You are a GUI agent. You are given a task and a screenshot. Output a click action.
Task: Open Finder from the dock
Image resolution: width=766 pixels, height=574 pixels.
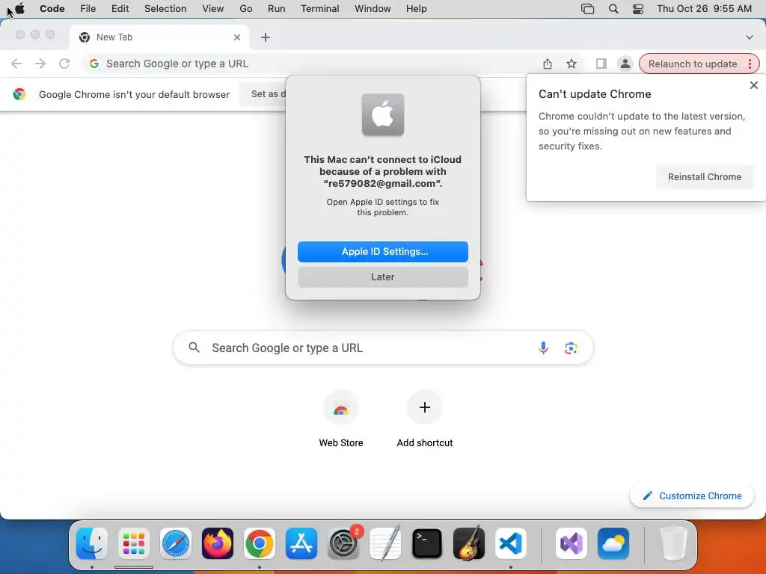click(92, 543)
